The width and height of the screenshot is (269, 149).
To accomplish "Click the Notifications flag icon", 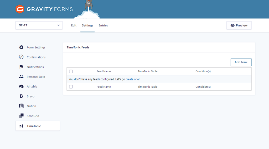I will pos(21,67).
